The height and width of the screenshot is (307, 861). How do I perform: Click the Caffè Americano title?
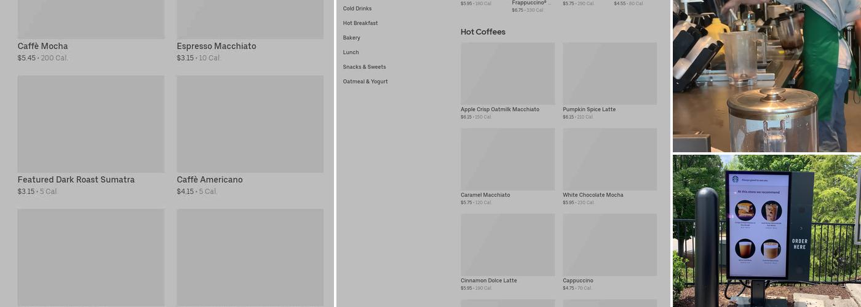click(210, 180)
